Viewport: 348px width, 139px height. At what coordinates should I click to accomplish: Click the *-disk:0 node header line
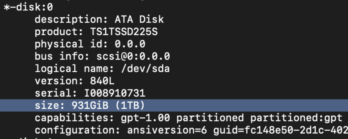(x=28, y=7)
